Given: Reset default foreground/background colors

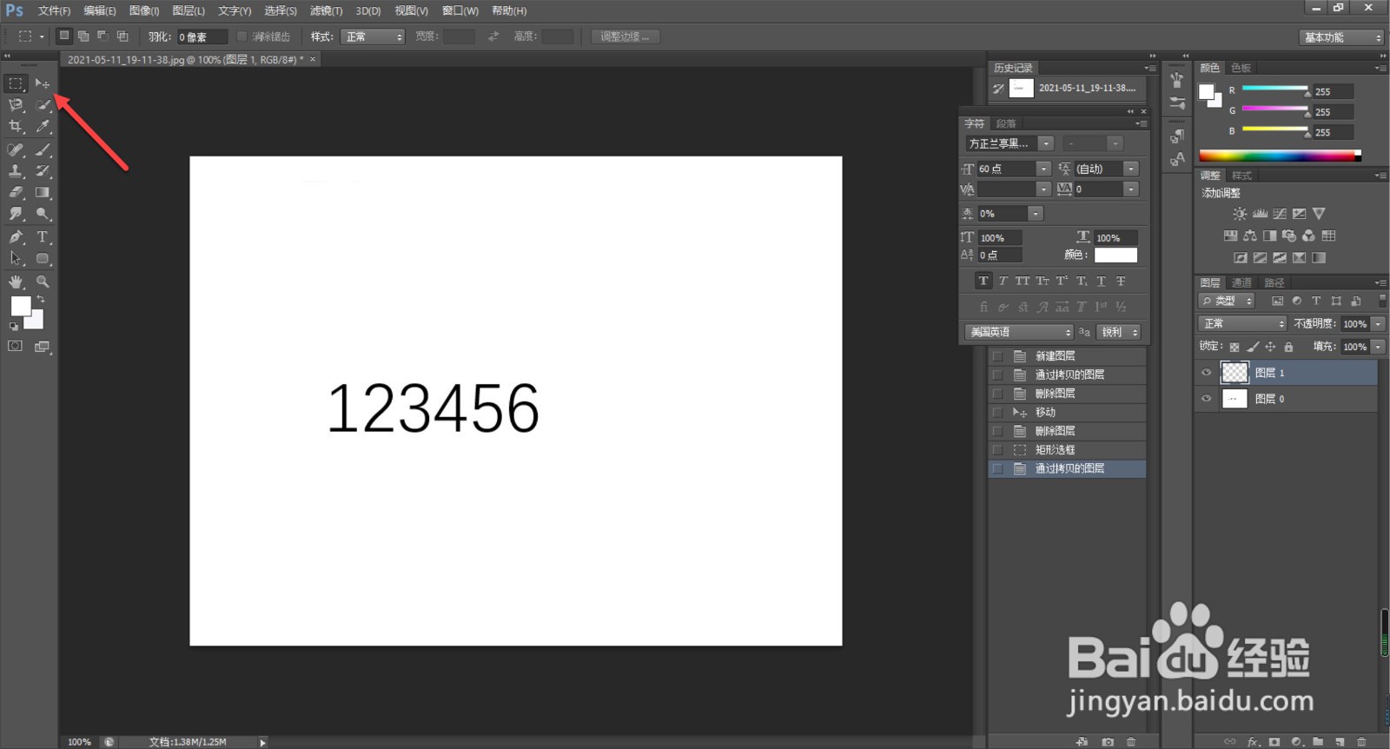Looking at the screenshot, I should pos(13,327).
